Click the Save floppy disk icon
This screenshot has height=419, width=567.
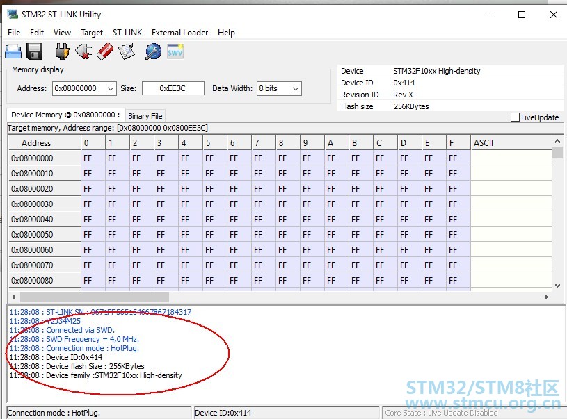[35, 51]
